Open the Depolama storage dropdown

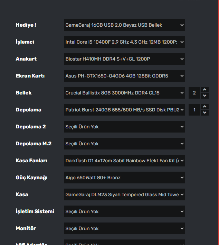pos(125,110)
